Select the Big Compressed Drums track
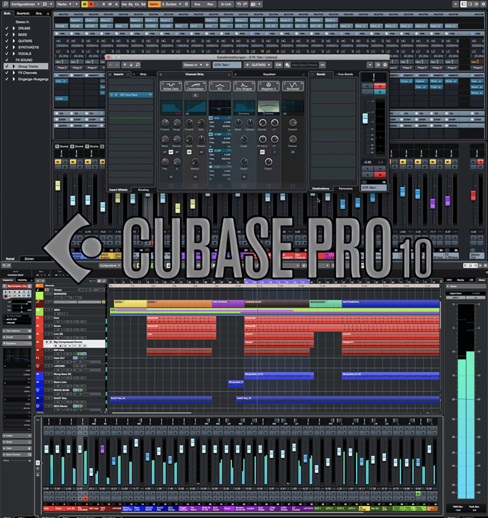The image size is (488, 518). pos(75,344)
